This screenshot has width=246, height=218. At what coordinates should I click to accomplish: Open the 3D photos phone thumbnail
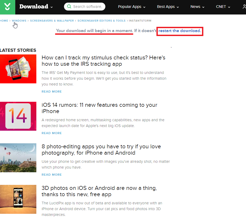pyautogui.click(x=18, y=199)
